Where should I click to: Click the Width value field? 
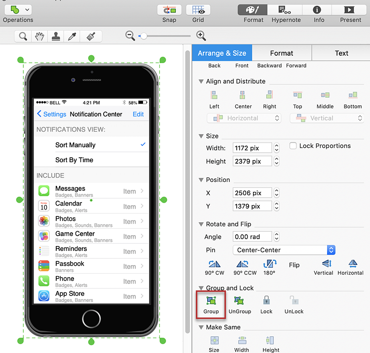coord(252,148)
